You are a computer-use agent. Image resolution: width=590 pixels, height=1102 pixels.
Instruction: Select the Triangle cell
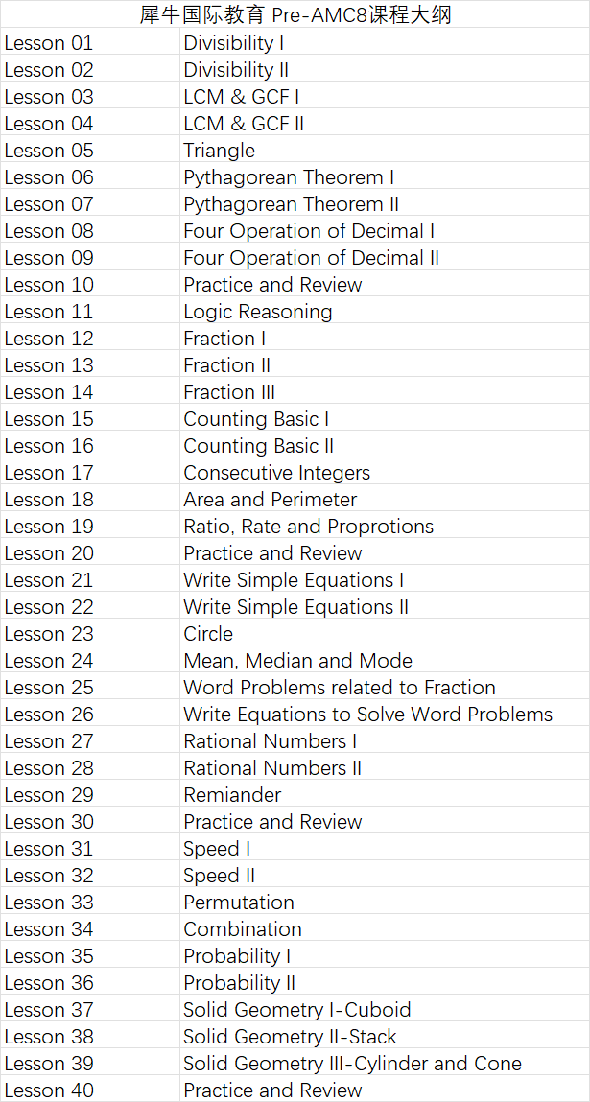(220, 151)
